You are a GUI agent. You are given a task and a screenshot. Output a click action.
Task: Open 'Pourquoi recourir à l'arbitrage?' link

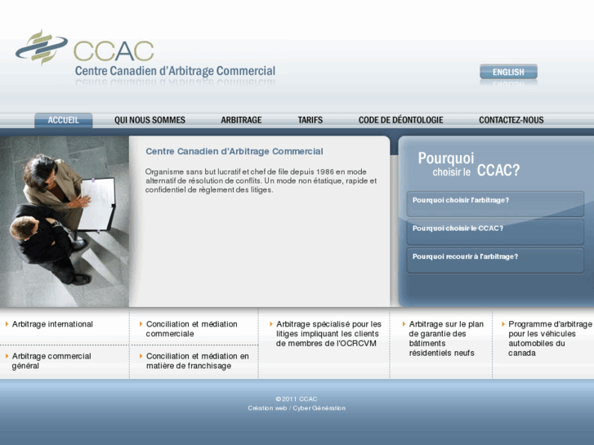click(495, 260)
